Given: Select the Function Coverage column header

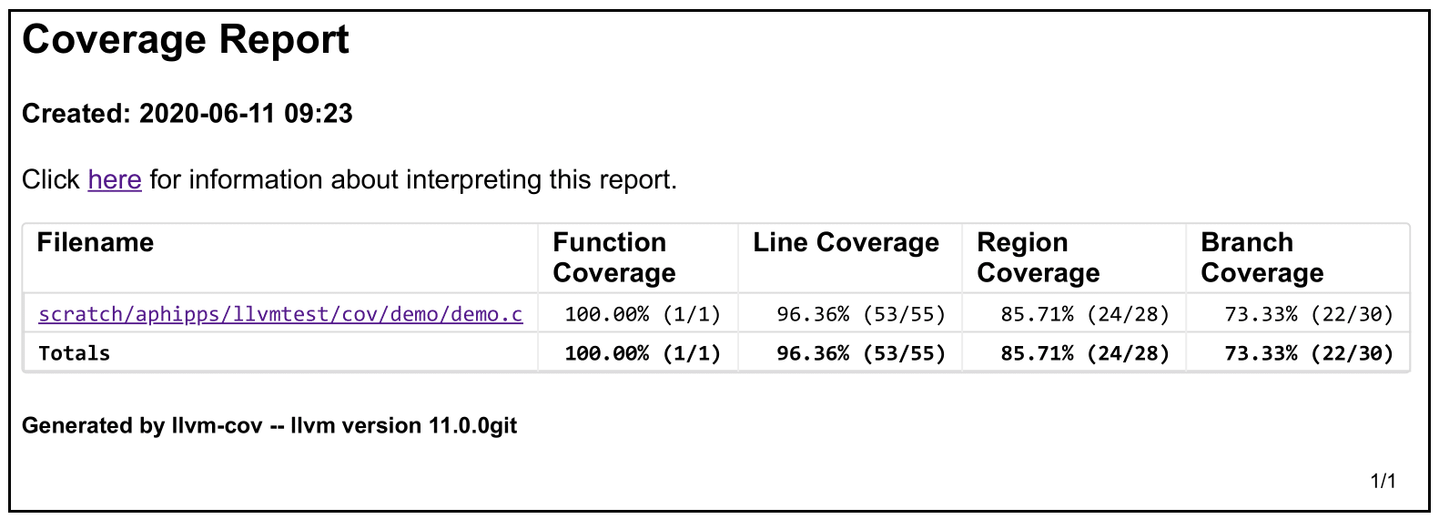Looking at the screenshot, I should (x=614, y=258).
